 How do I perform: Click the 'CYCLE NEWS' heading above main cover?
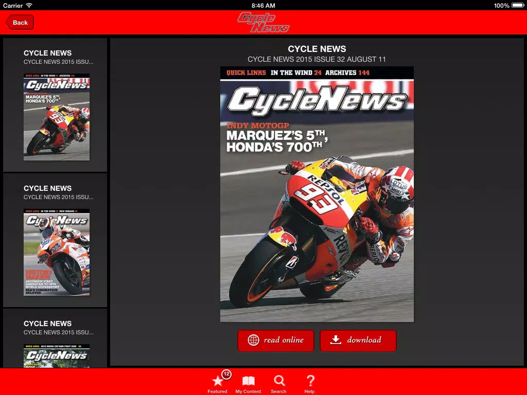click(317, 49)
